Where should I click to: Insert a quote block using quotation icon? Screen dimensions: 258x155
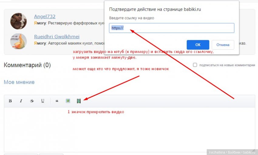pos(57,101)
